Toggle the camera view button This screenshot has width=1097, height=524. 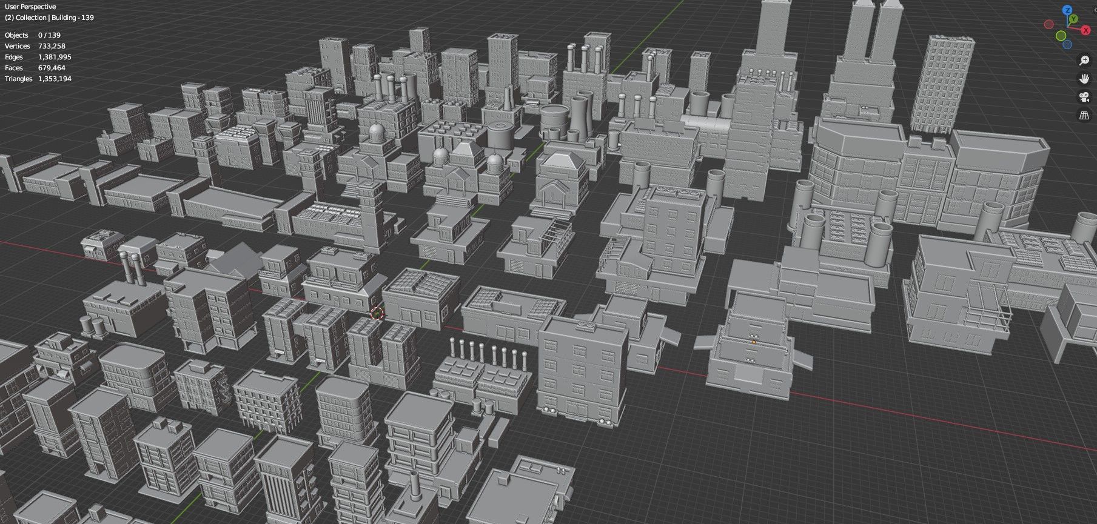(1084, 97)
